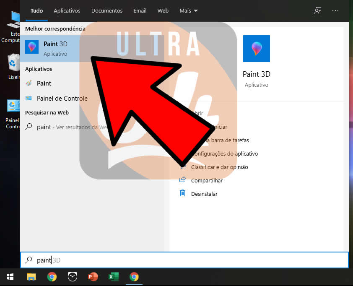Viewport: 353px width, 286px height.
Task: Switch to the Documentos tab
Action: (x=107, y=10)
